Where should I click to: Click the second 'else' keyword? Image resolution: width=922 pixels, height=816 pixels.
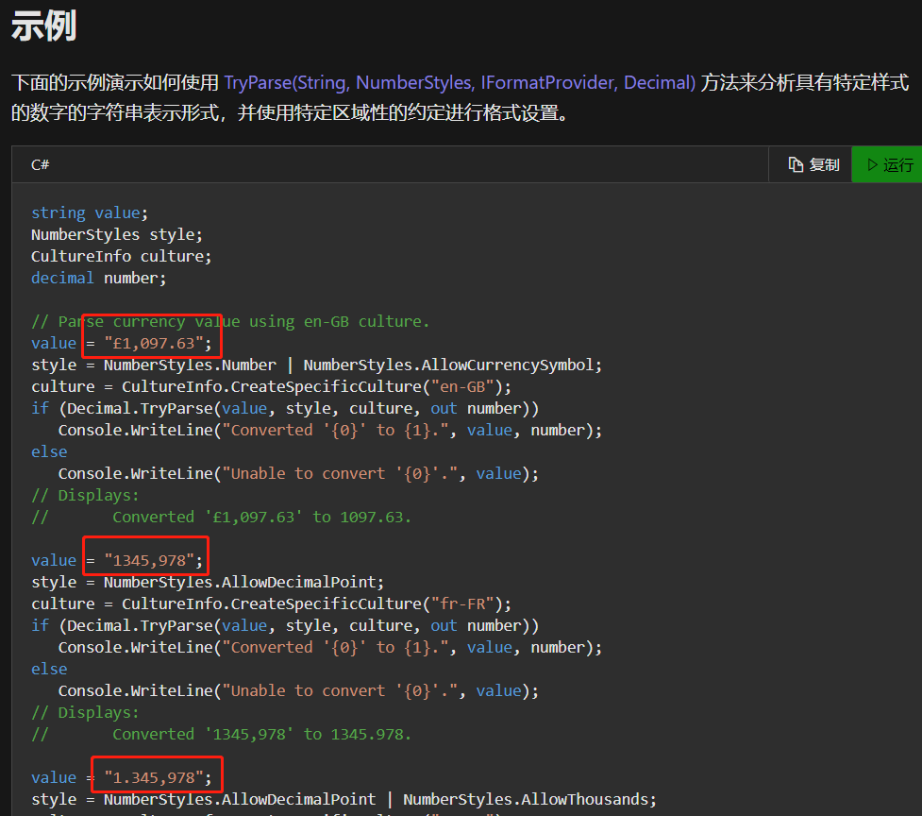click(x=49, y=669)
